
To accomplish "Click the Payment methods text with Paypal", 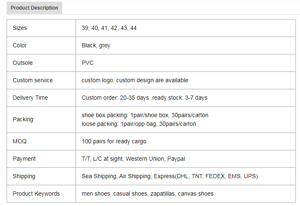I will point(133,159).
